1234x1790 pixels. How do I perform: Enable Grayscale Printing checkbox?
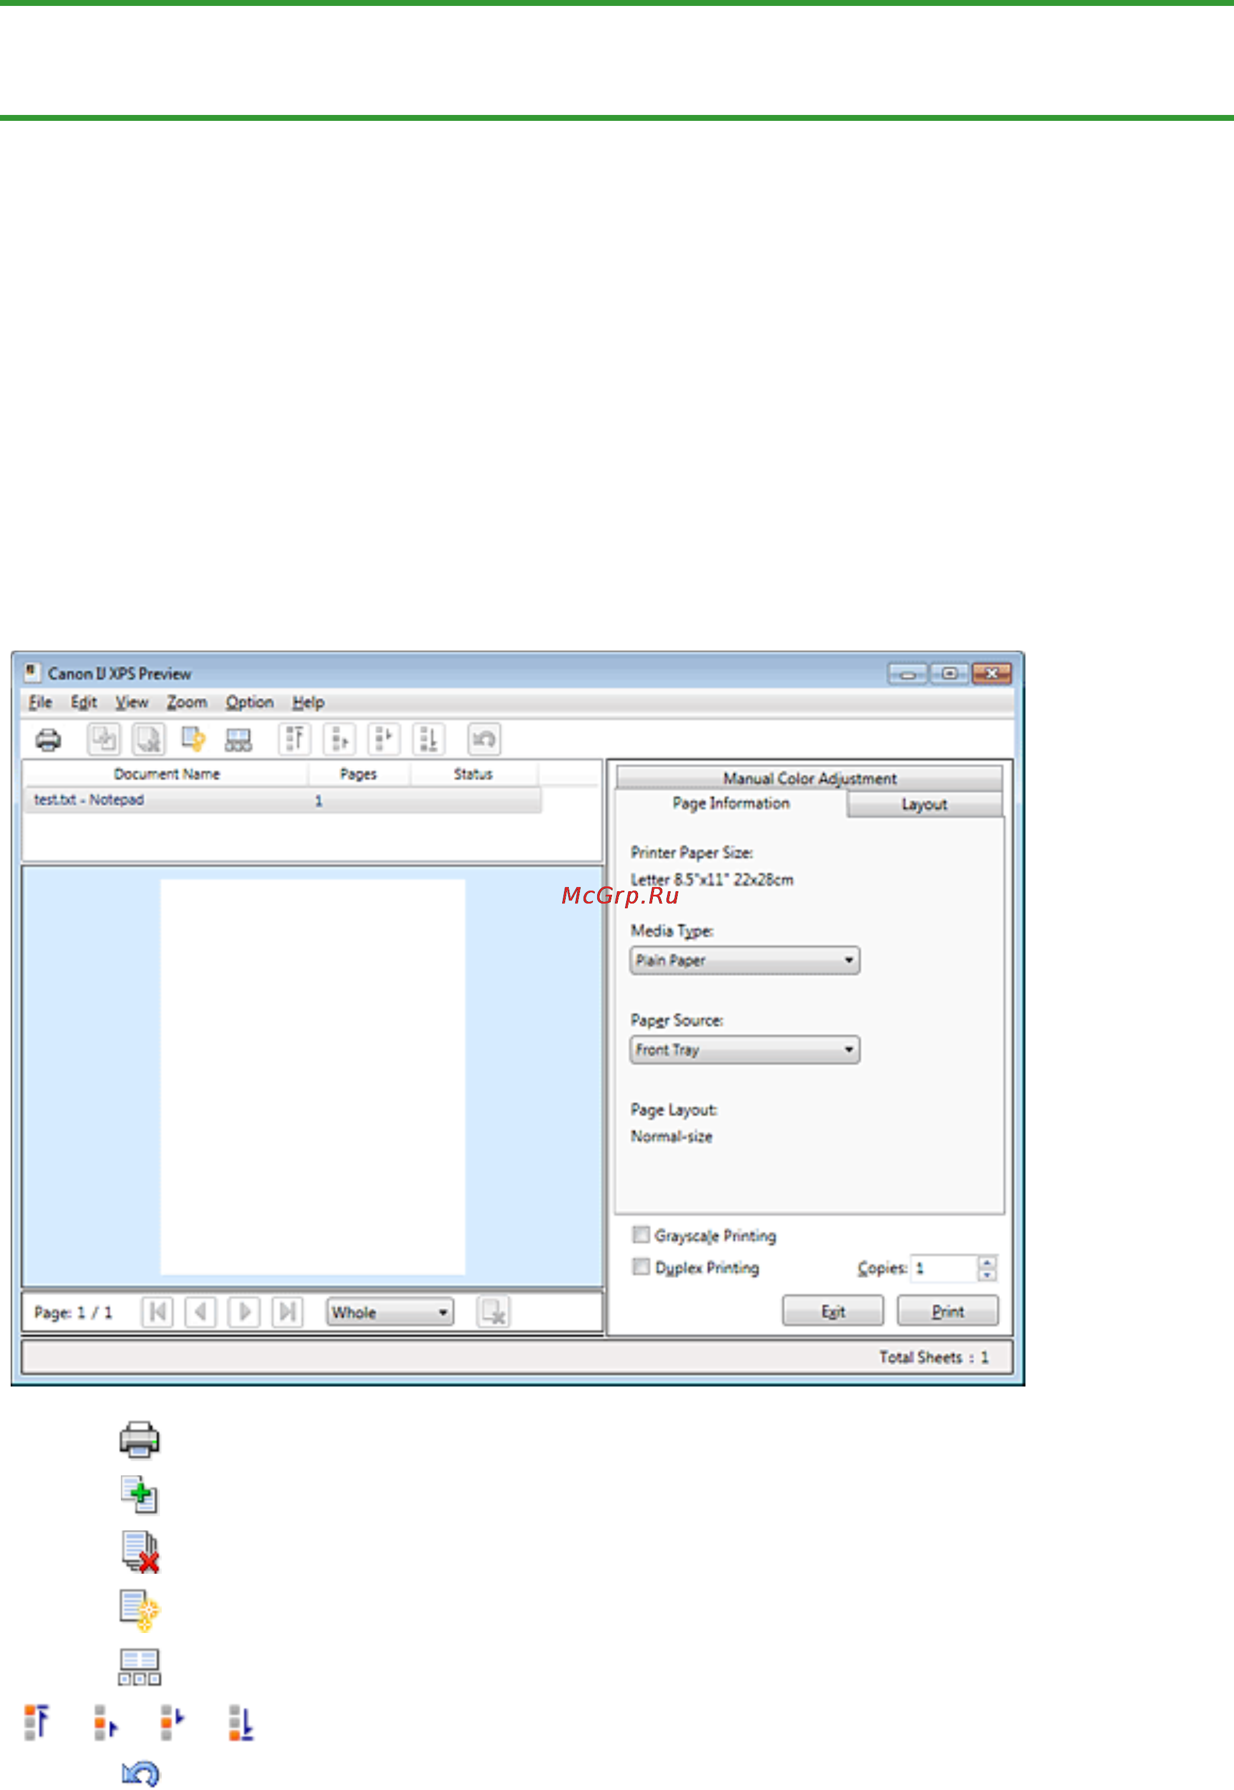point(641,1235)
